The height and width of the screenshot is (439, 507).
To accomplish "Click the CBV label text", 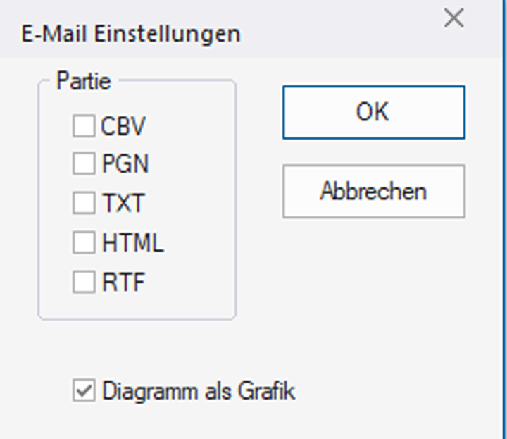I will tap(123, 127).
